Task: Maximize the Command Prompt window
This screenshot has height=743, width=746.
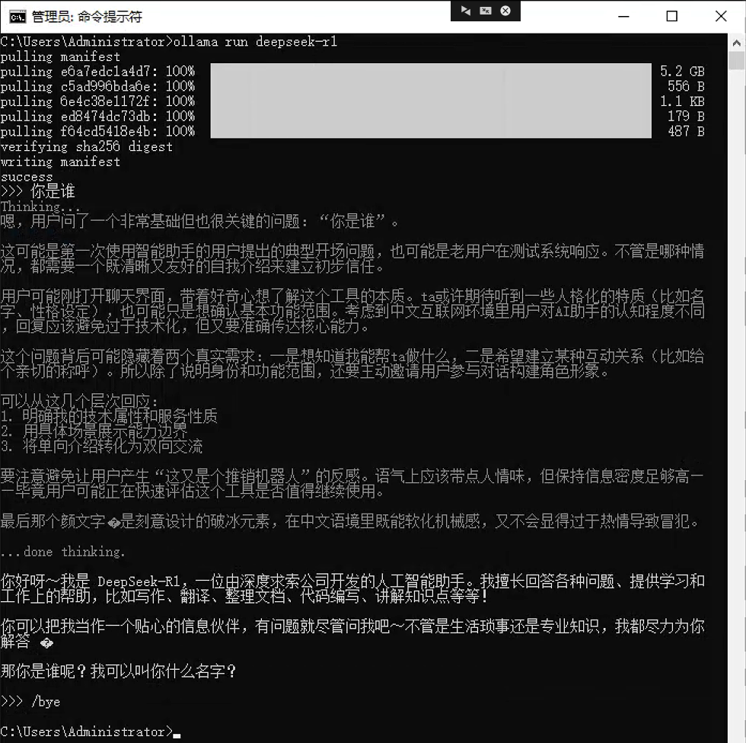Action: [671, 17]
